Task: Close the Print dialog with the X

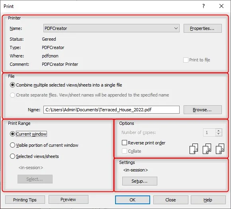Action: [221, 6]
